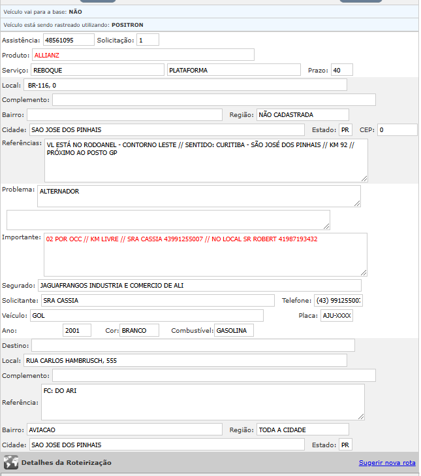Select the Produto field showing ALLIANZ
The width and height of the screenshot is (421, 476).
click(x=143, y=55)
